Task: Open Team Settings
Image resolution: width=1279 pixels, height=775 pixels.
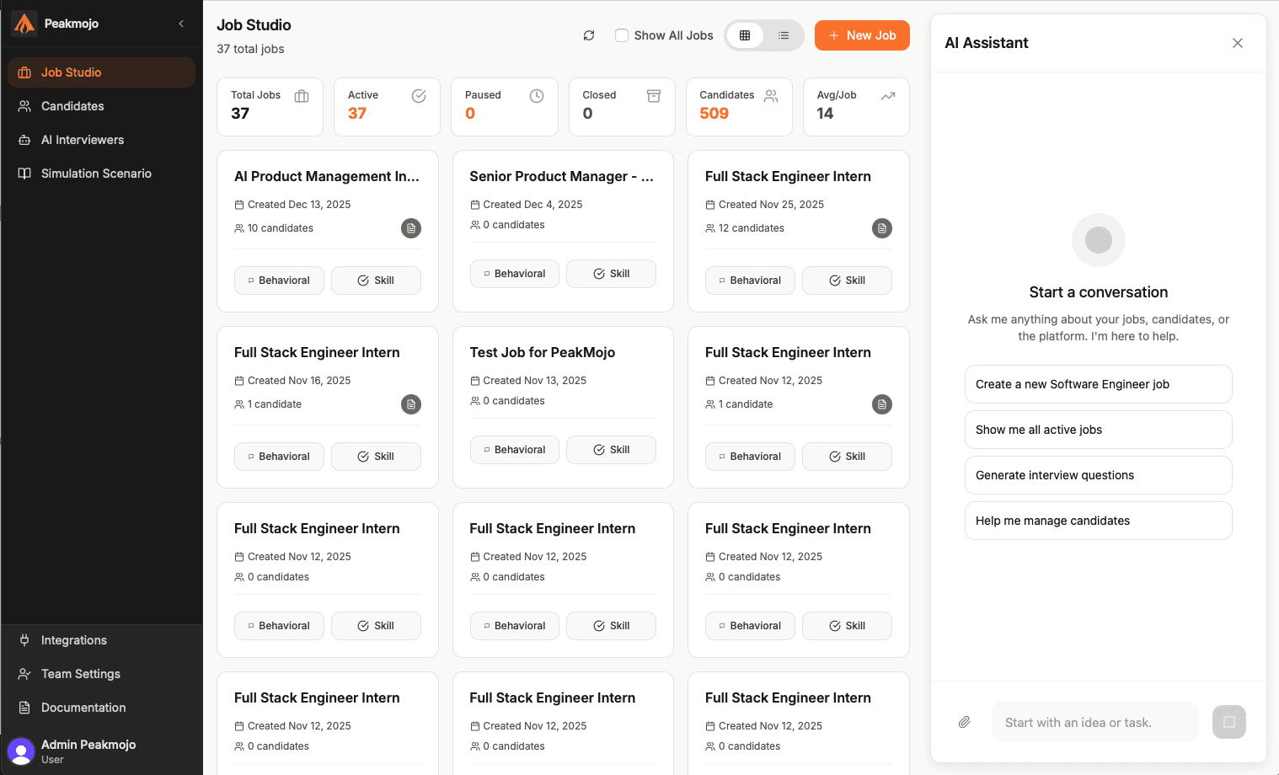Action: pyautogui.click(x=101, y=674)
